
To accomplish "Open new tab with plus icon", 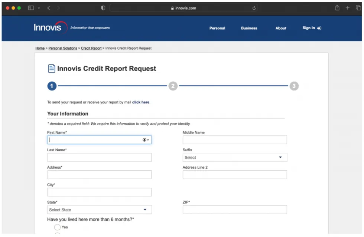I will pyautogui.click(x=348, y=8).
